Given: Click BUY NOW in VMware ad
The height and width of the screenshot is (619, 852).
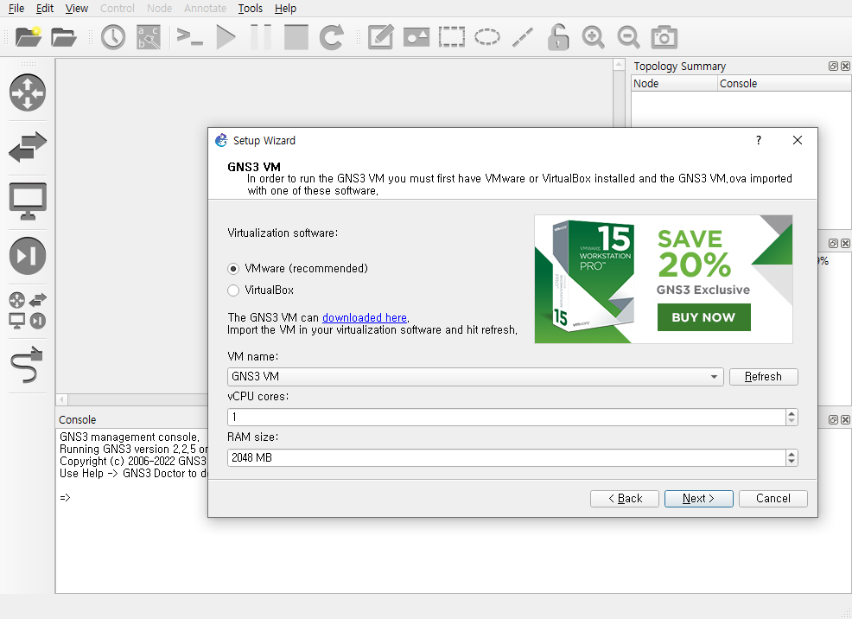Looking at the screenshot, I should pyautogui.click(x=703, y=317).
